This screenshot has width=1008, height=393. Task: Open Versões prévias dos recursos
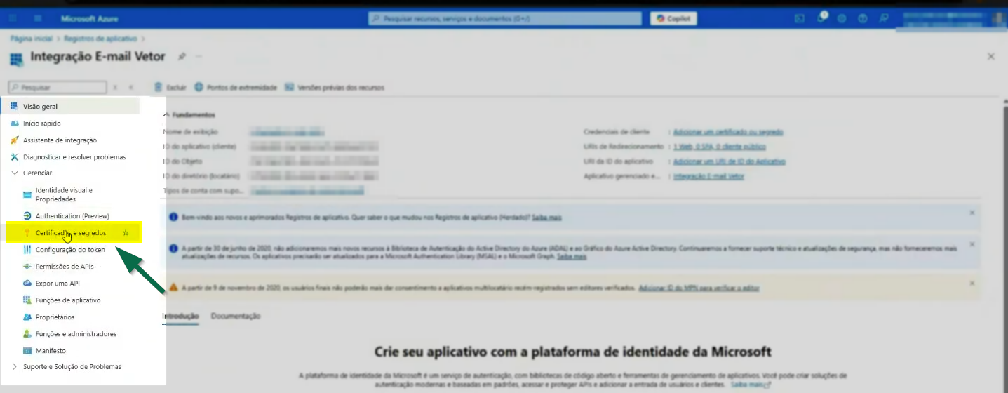[x=335, y=87]
